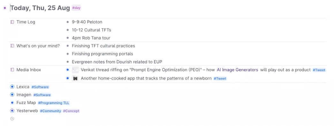Open the AI Image Generators reference link
Image resolution: width=334 pixels, height=126 pixels.
click(x=237, y=70)
